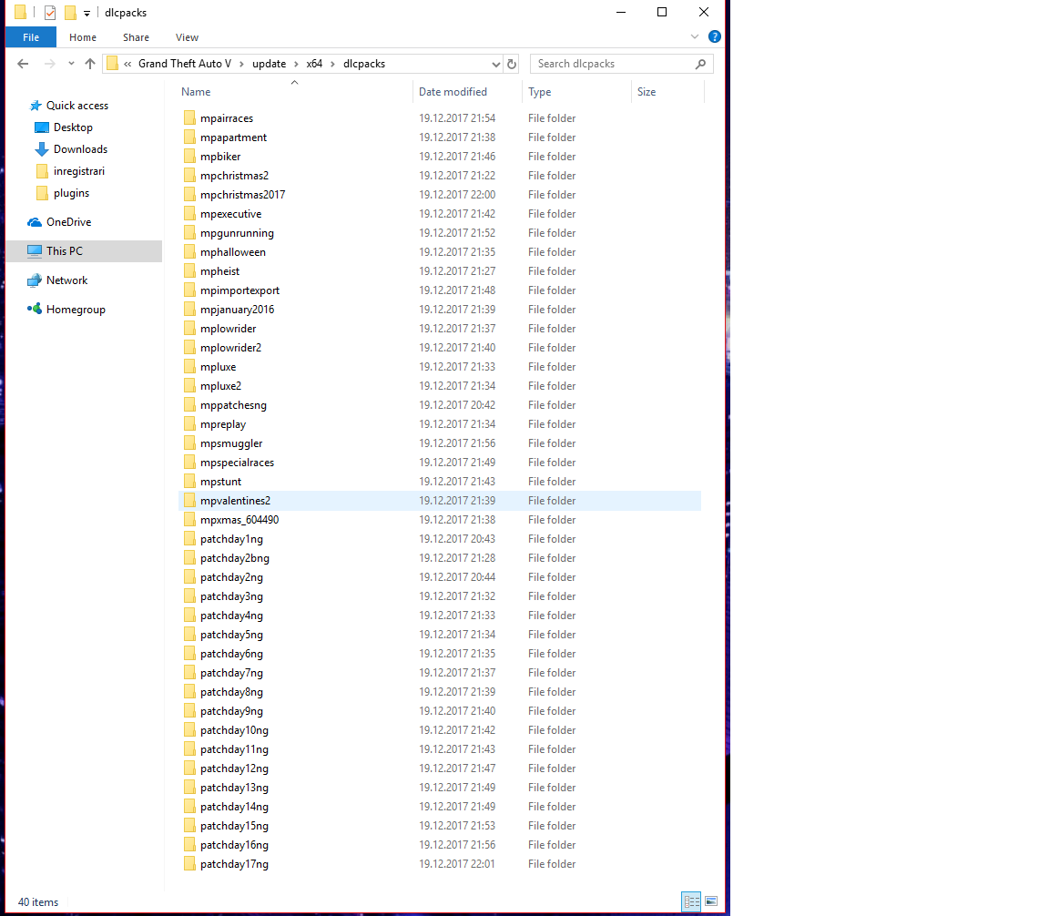Click the Network icon in the sidebar

point(35,280)
